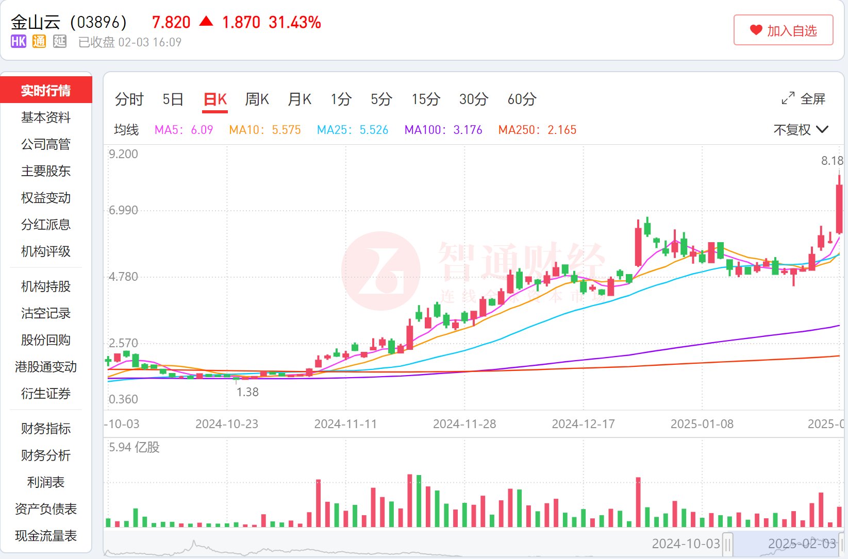Screen dimensions: 848x559
Task: Open the 资产负债表 balance sheet
Action: [46, 509]
